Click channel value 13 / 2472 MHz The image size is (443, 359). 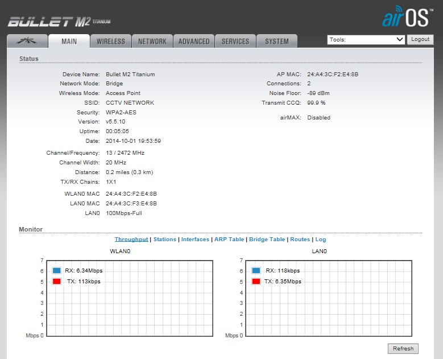[125, 153]
